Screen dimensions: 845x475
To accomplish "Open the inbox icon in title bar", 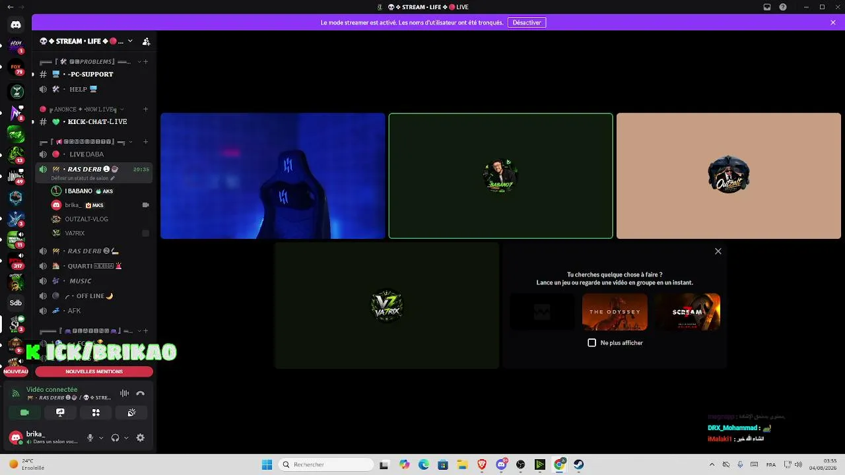I will tap(767, 7).
